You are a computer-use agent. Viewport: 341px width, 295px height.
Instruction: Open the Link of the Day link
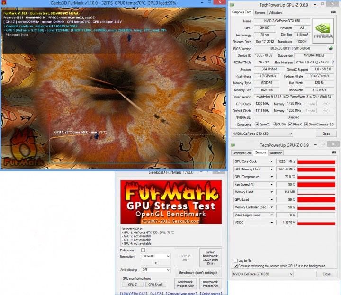[x=134, y=293]
